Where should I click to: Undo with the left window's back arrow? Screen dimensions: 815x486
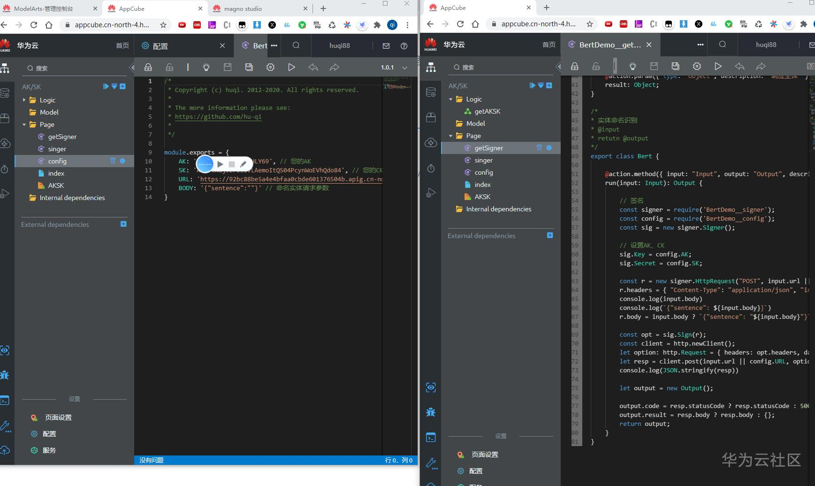point(313,67)
